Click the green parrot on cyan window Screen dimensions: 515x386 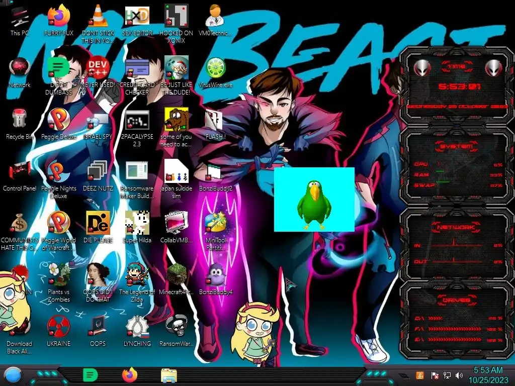314,204
